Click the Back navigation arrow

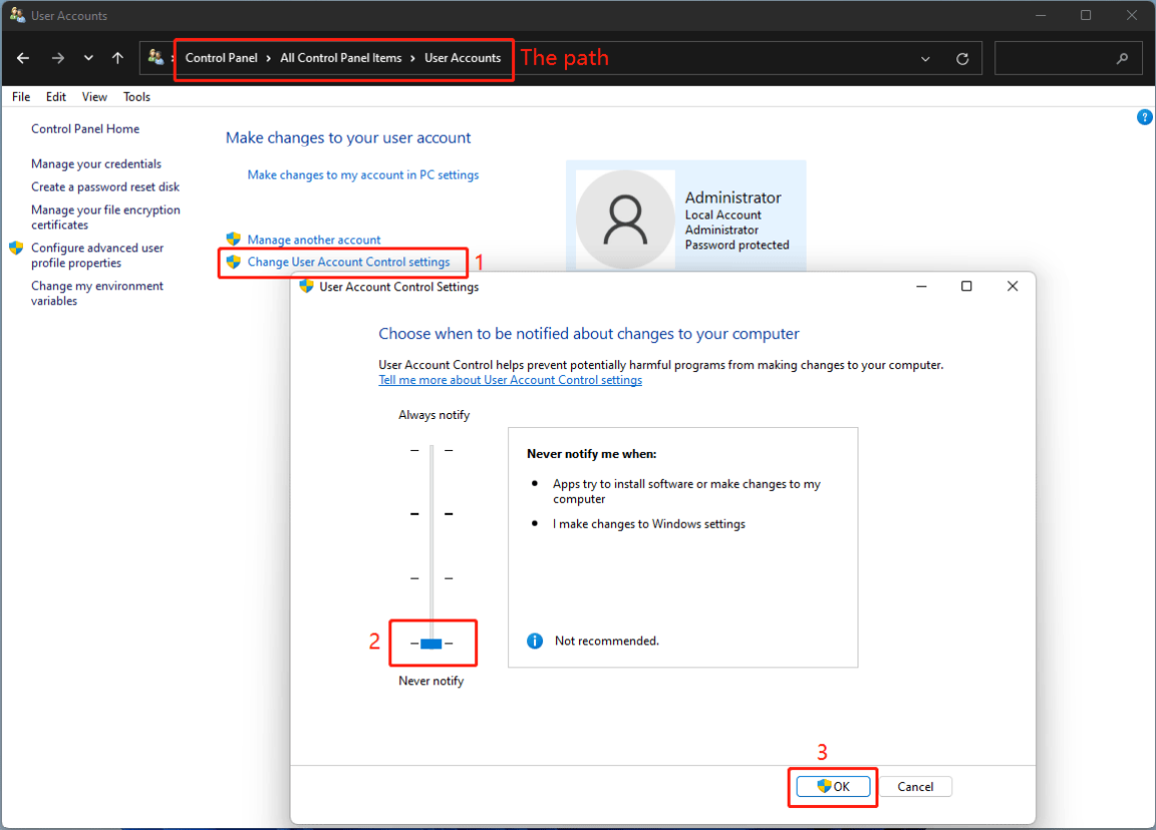click(x=23, y=58)
